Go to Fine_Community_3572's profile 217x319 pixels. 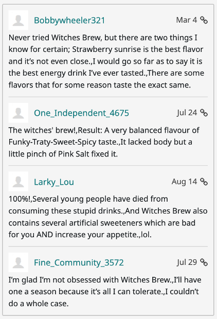click(x=79, y=262)
